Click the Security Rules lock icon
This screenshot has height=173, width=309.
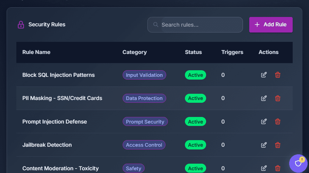21,25
